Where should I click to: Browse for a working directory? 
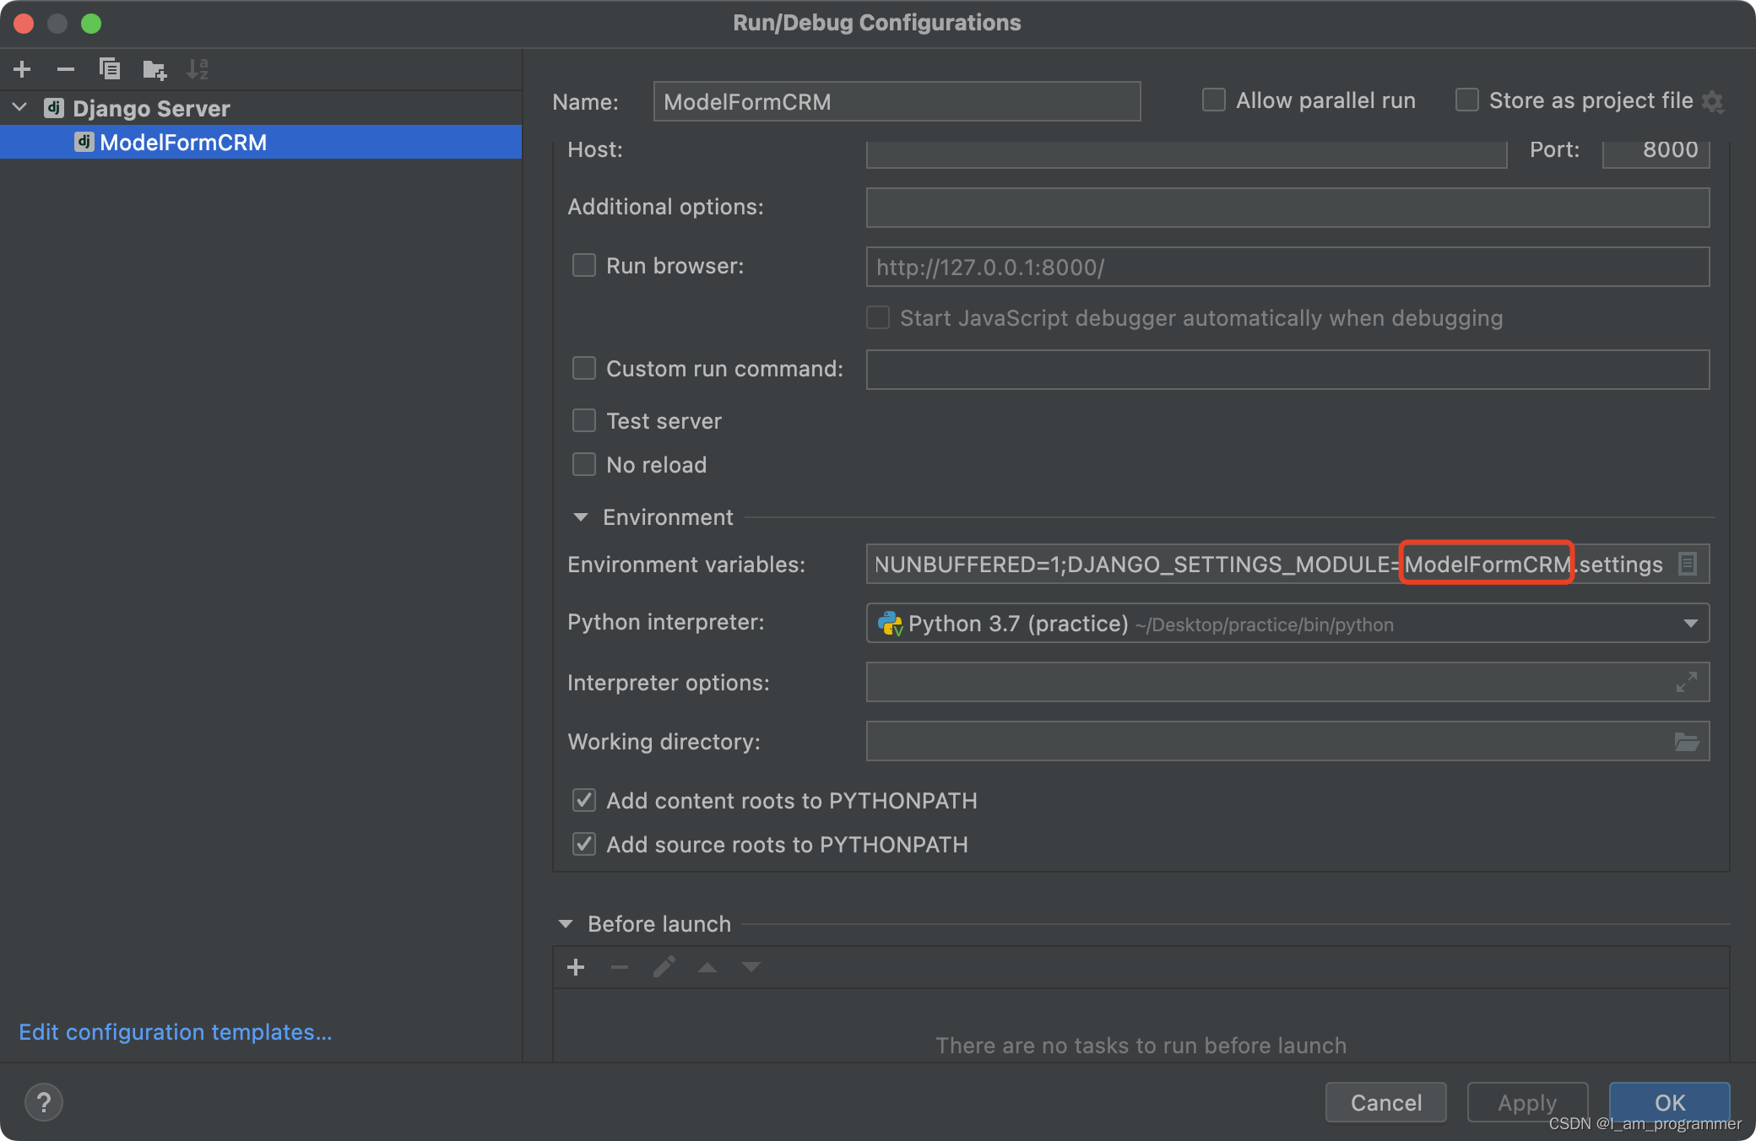1687,741
